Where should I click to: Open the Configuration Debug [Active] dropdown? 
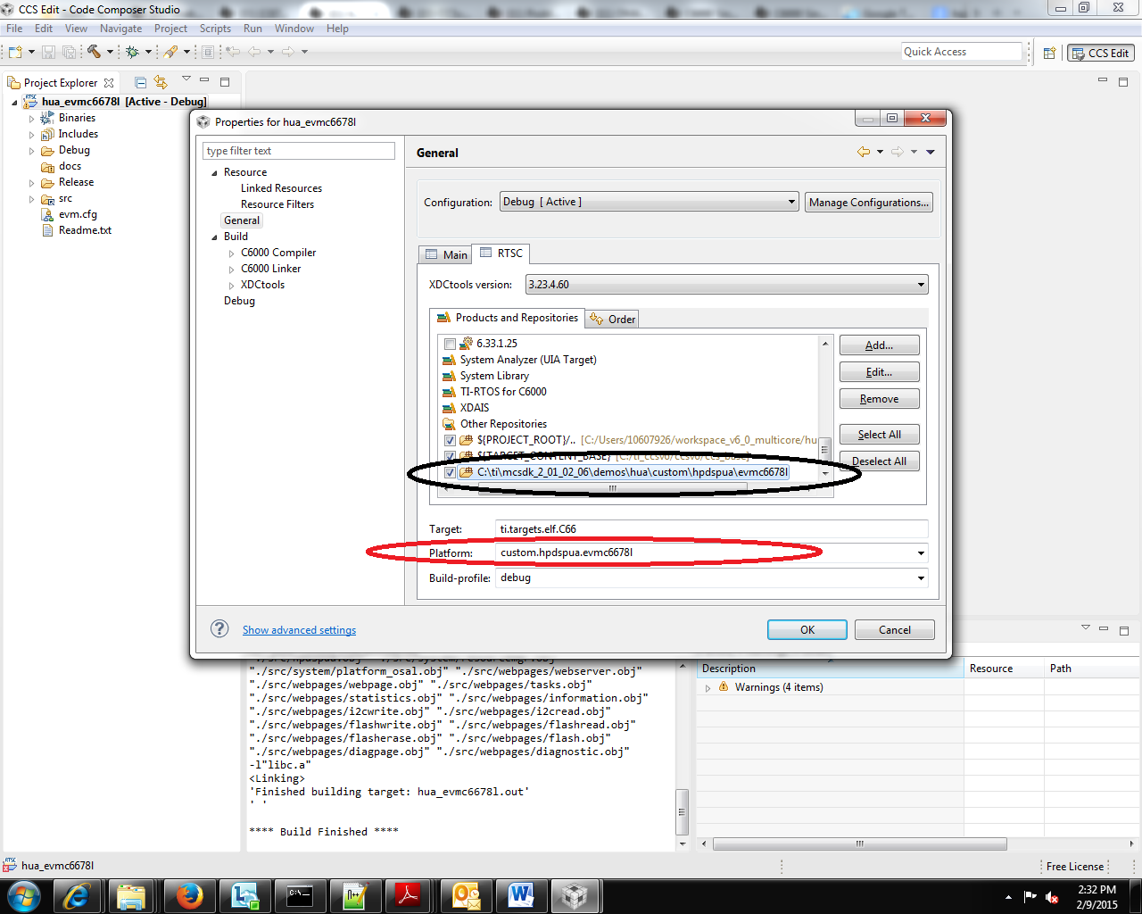coord(649,202)
